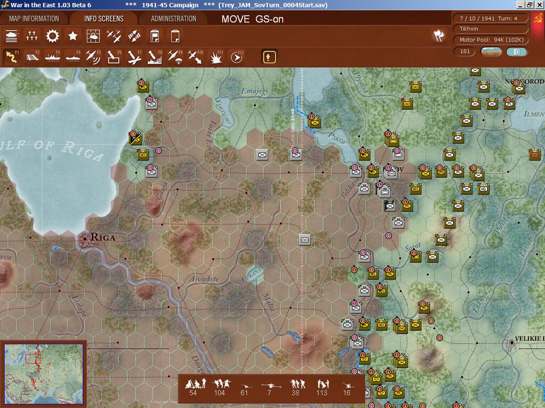Screen dimensions: 545x408
Task: Click the star victory screen icon
Action: pyautogui.click(x=73, y=36)
